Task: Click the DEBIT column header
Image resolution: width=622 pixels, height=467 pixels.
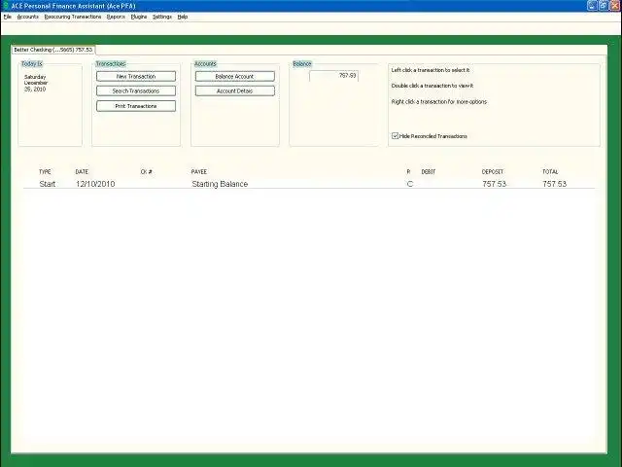Action: tap(429, 171)
